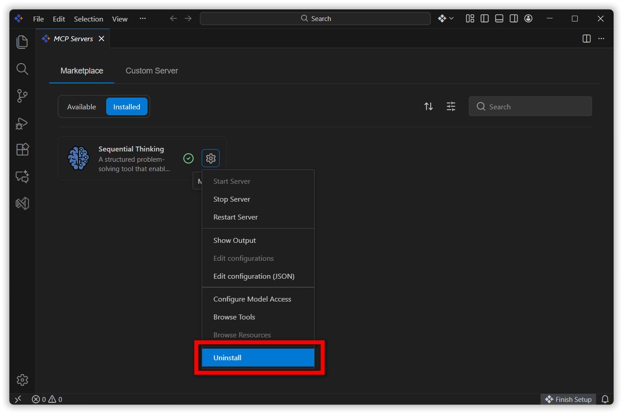Open the filter options sliders icon
Image resolution: width=623 pixels, height=414 pixels.
point(451,107)
